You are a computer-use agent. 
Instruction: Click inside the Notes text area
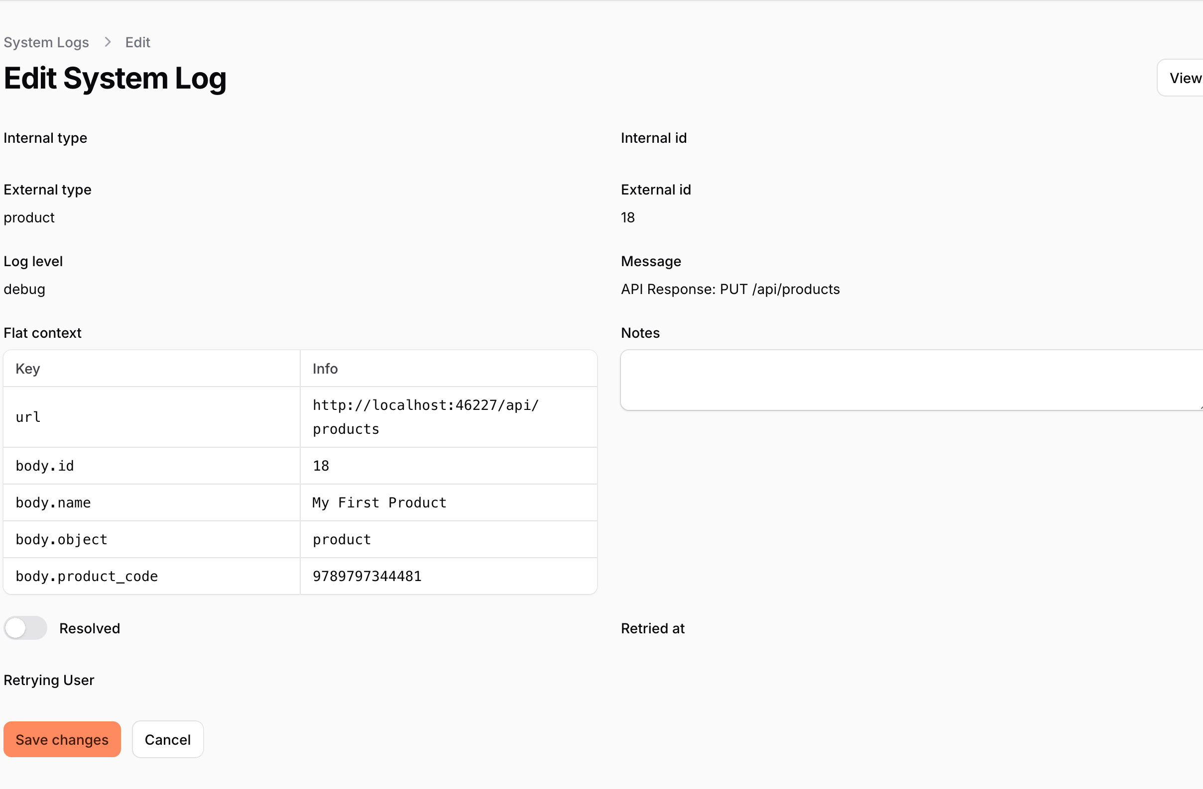pyautogui.click(x=911, y=380)
